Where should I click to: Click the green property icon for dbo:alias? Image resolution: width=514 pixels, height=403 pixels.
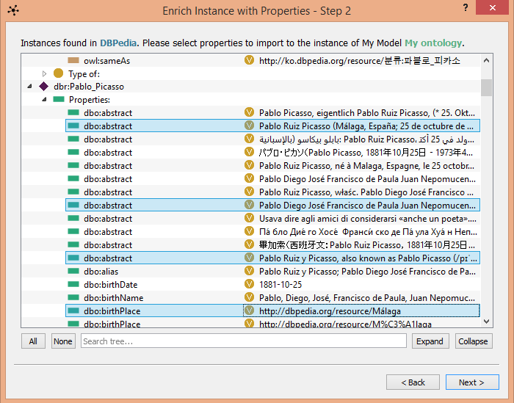coord(73,272)
